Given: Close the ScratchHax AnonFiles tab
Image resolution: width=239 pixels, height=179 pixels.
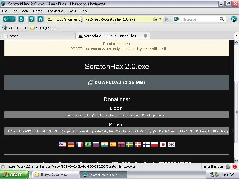Looking at the screenshot, I should (145, 36).
